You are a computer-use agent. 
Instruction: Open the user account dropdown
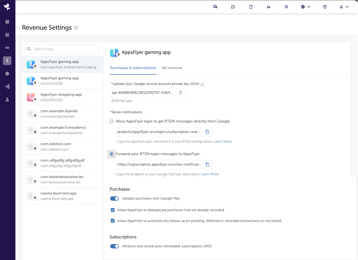(344, 7)
